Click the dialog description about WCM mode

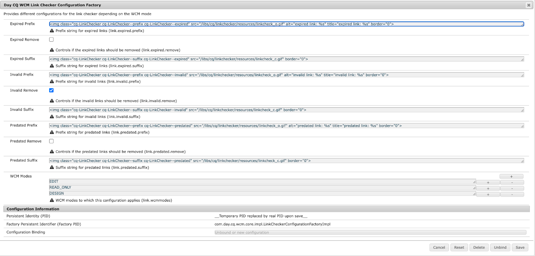(x=78, y=14)
